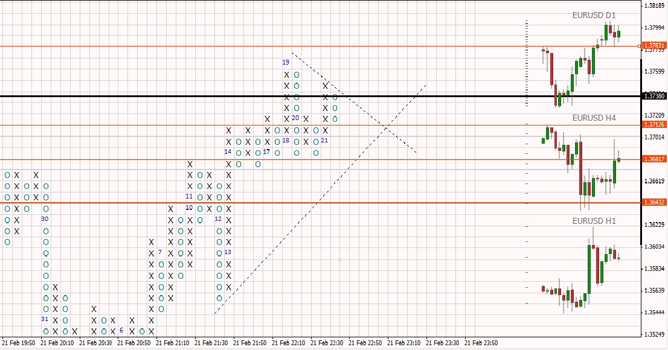Click the EURUSD H1 chart label

[594, 221]
